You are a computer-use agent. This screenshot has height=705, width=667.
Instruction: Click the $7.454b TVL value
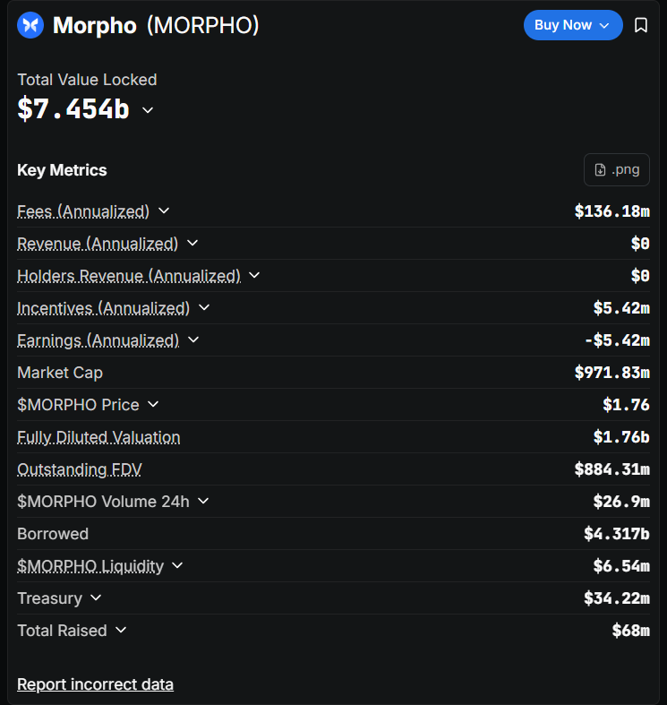[x=73, y=109]
